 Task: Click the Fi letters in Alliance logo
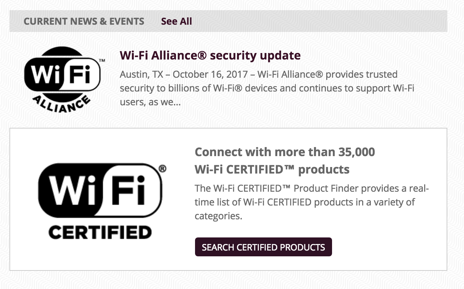click(81, 76)
